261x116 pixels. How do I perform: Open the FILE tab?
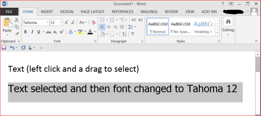[x=9, y=12]
